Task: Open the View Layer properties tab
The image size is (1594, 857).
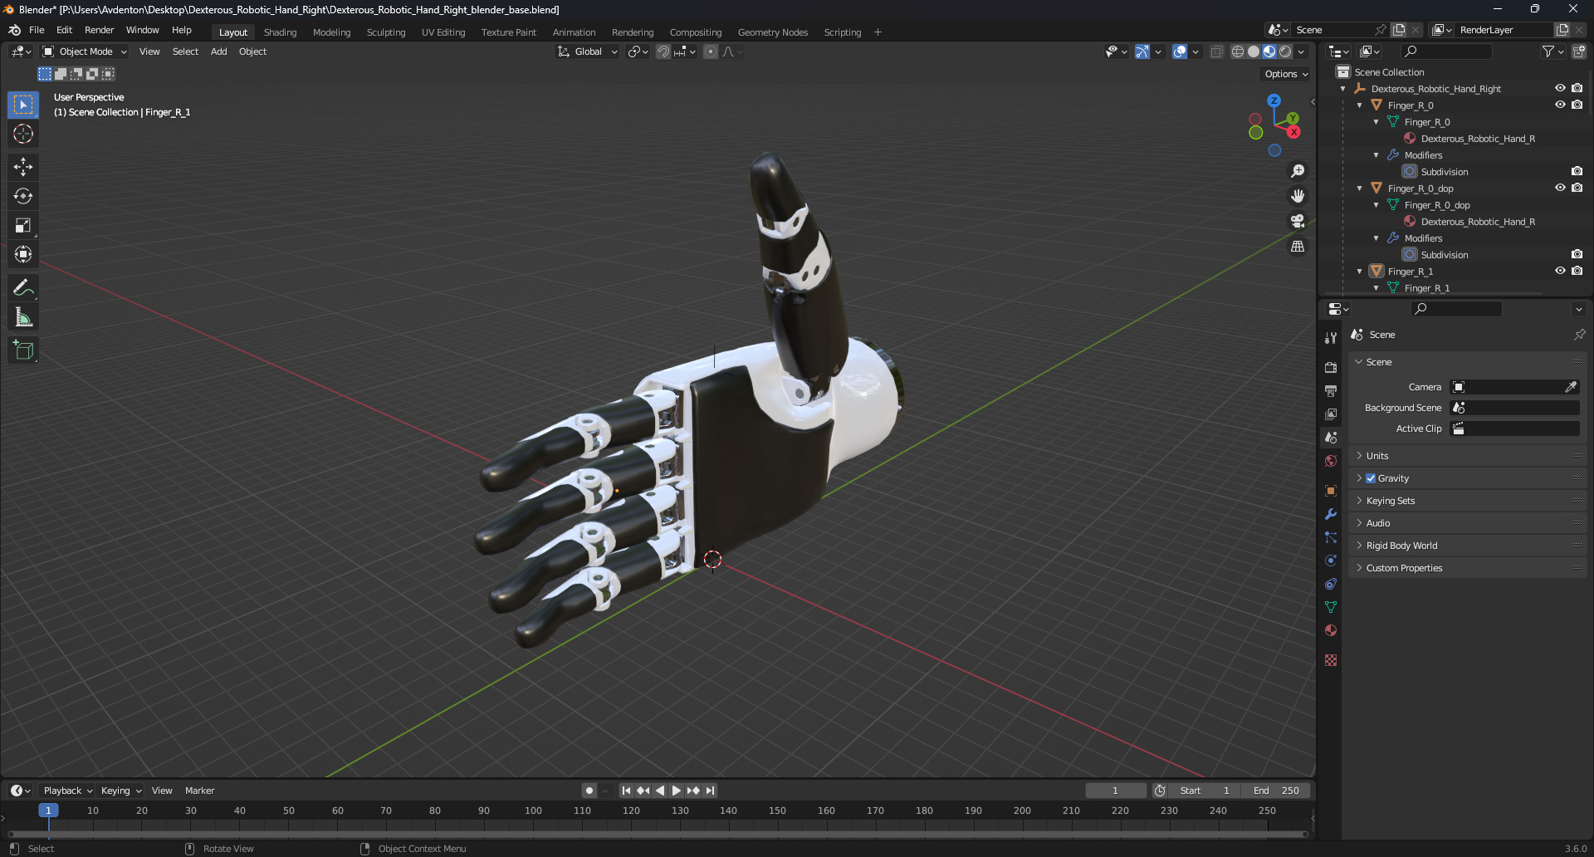Action: [x=1331, y=414]
